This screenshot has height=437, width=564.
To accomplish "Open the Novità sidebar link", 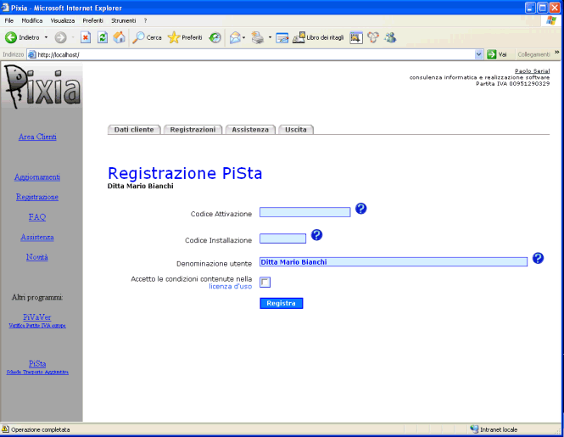I will (x=37, y=257).
